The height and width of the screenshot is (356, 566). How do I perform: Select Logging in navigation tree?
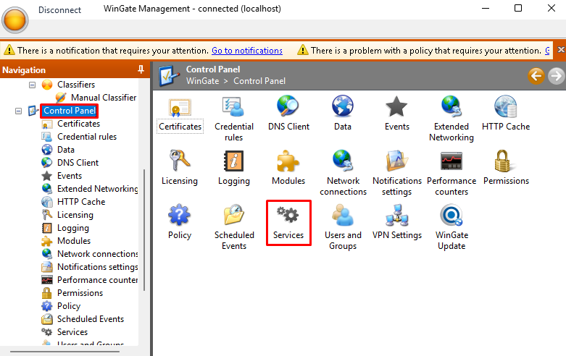click(x=73, y=228)
